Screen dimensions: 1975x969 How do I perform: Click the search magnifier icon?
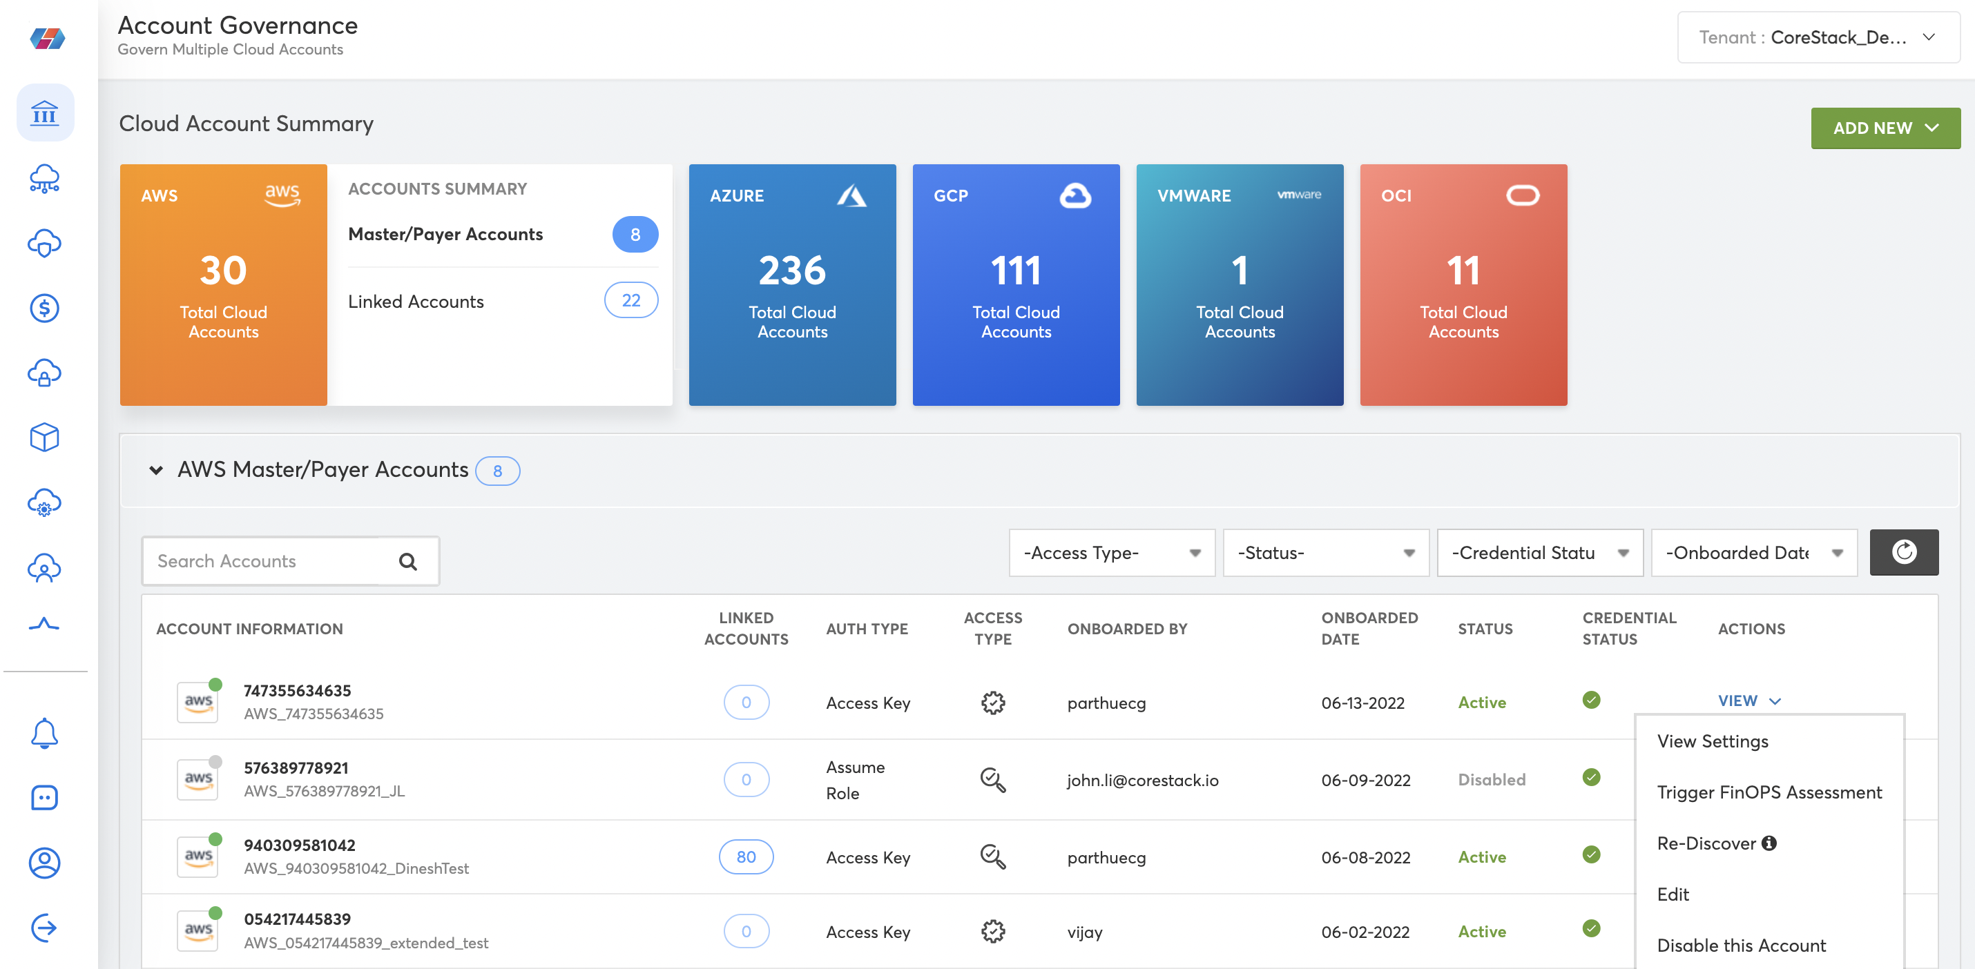coord(408,562)
